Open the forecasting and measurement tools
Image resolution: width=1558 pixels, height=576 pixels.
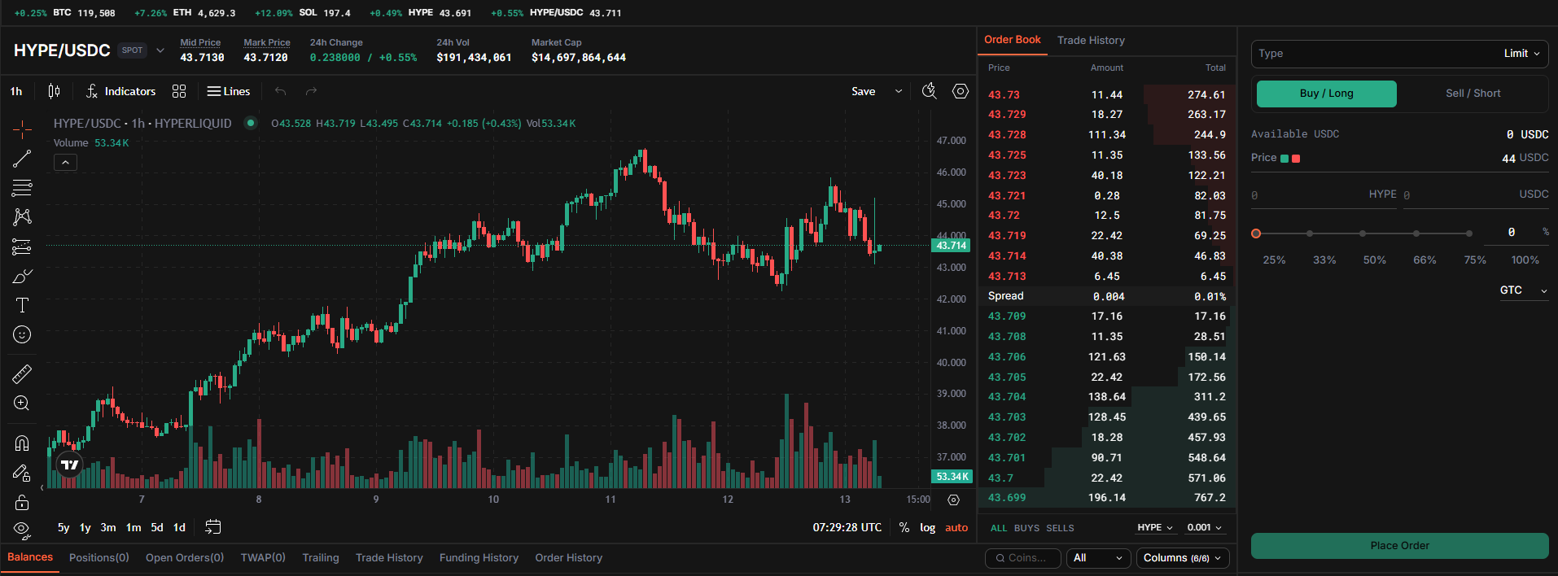[x=22, y=247]
